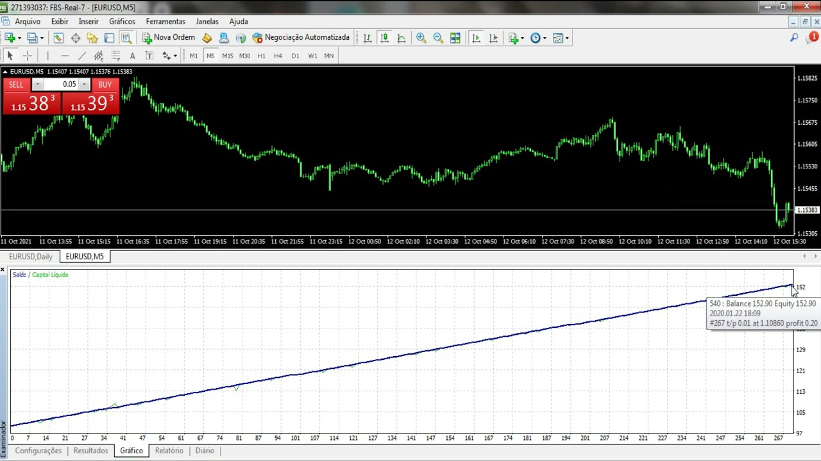Image resolution: width=821 pixels, height=461 pixels.
Task: Open the Inserir menu
Action: (89, 21)
